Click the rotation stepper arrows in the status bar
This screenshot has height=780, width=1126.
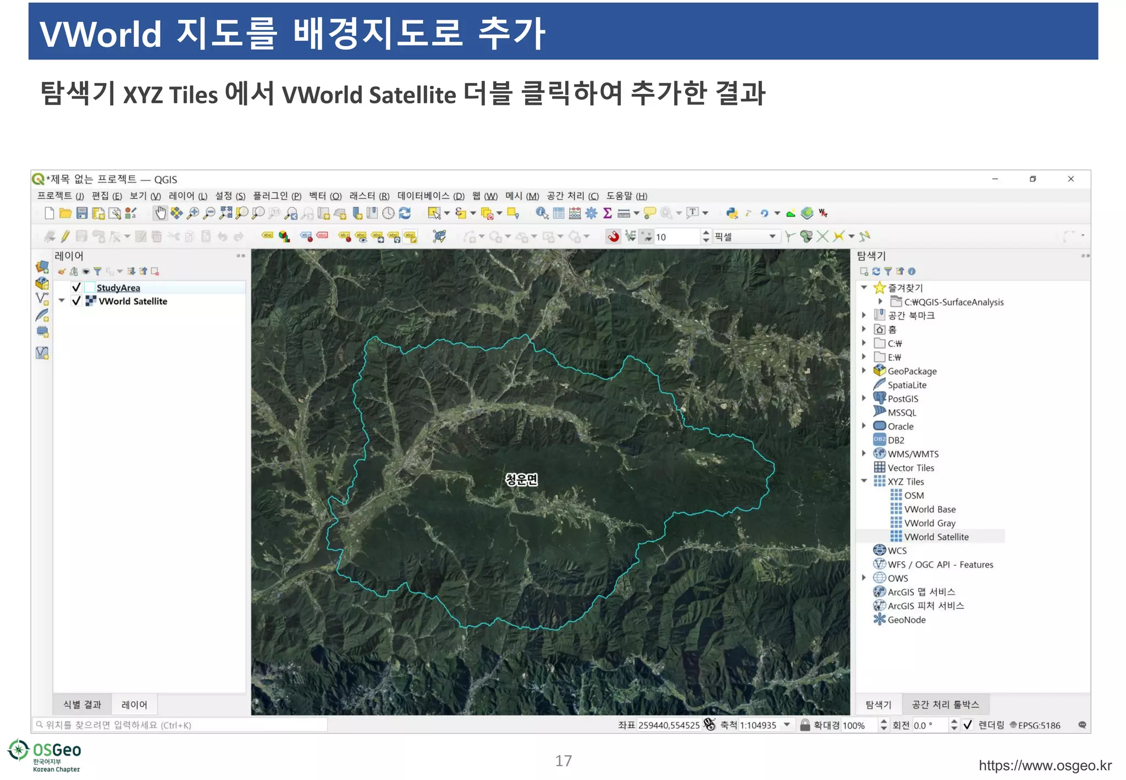click(x=954, y=725)
